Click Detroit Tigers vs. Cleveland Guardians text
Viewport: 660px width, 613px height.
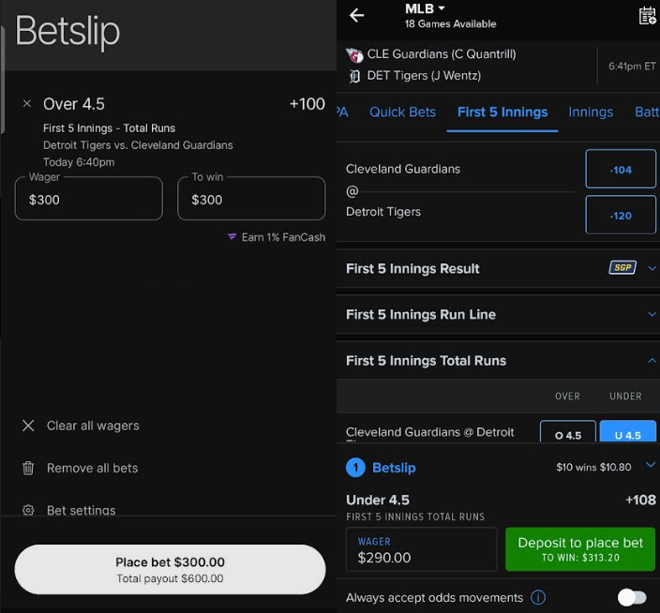point(138,145)
